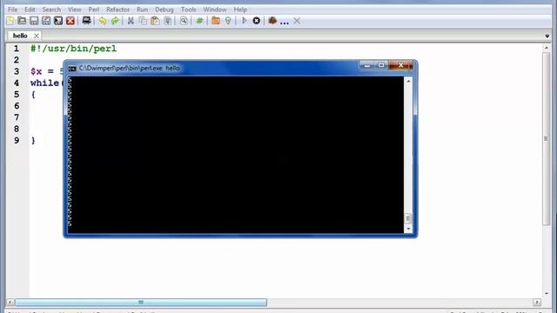Click the '#!/usr/bin/perl' code line

pyautogui.click(x=73, y=49)
